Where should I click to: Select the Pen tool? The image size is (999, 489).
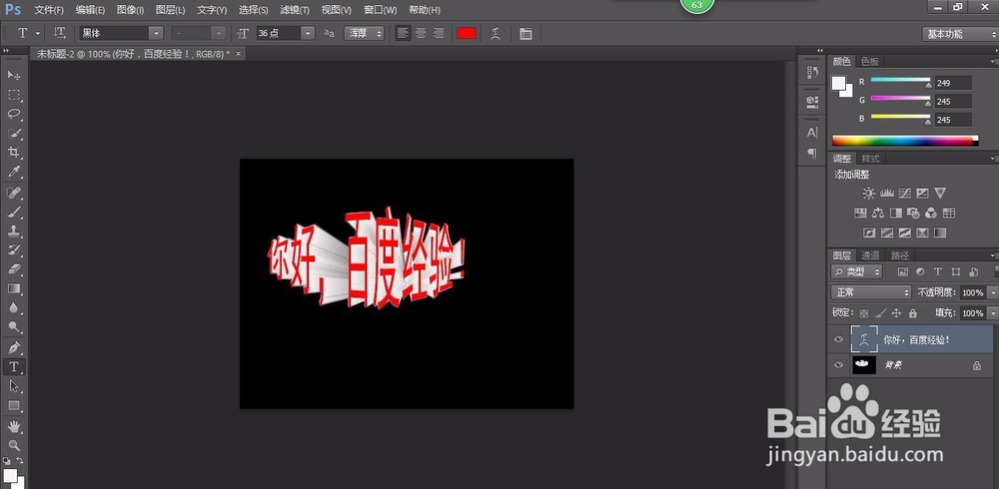14,347
